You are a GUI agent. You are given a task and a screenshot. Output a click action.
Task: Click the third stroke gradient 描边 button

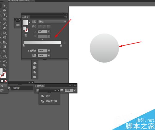click(49, 26)
